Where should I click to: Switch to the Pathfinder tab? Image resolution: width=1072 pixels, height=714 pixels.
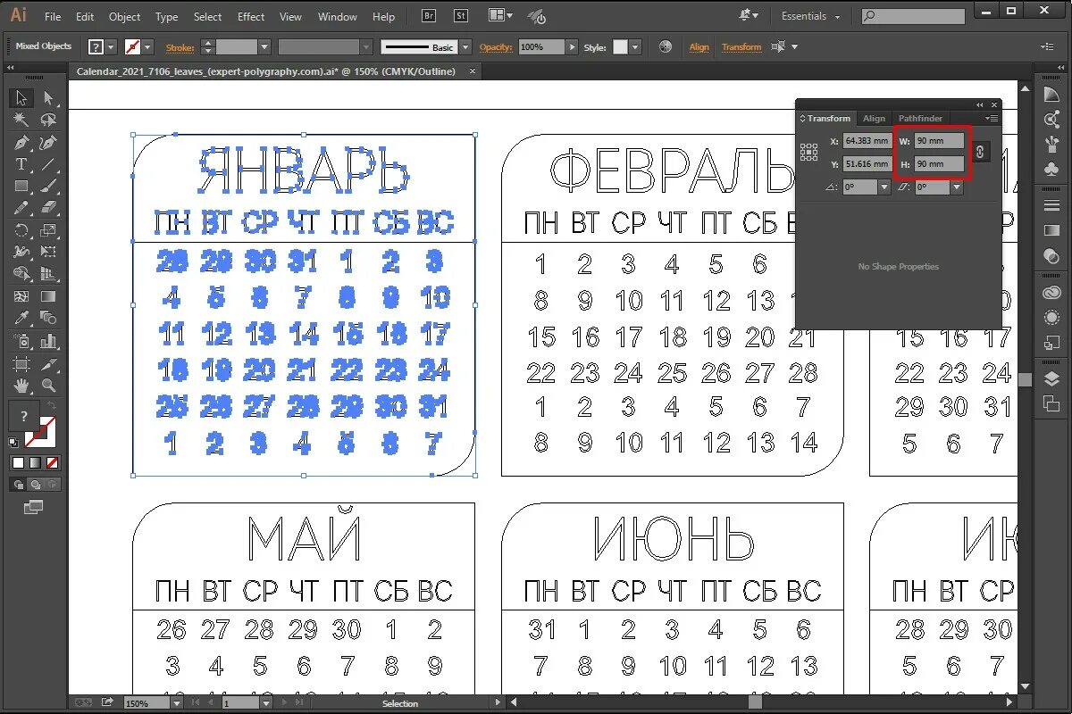tap(920, 118)
